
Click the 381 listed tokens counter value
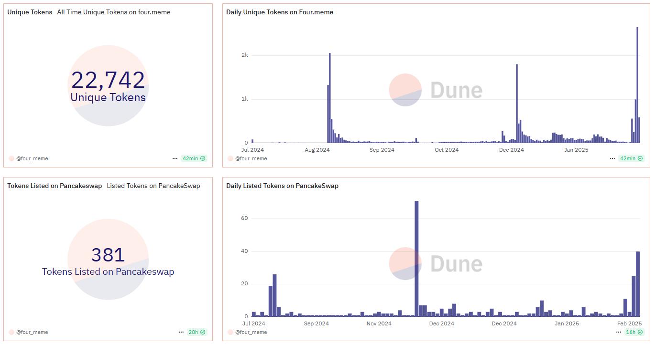108,255
